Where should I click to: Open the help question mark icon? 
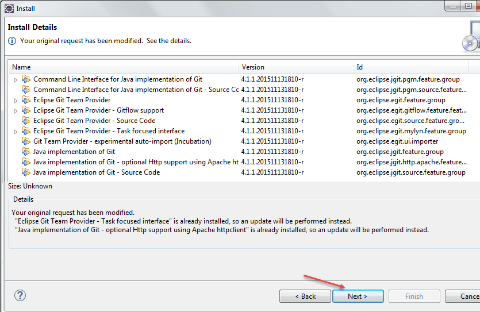pos(20,296)
